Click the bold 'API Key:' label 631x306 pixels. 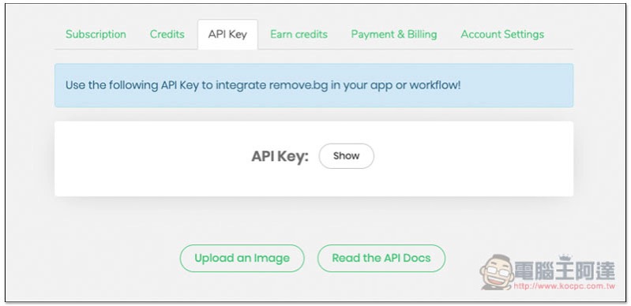[x=280, y=156]
